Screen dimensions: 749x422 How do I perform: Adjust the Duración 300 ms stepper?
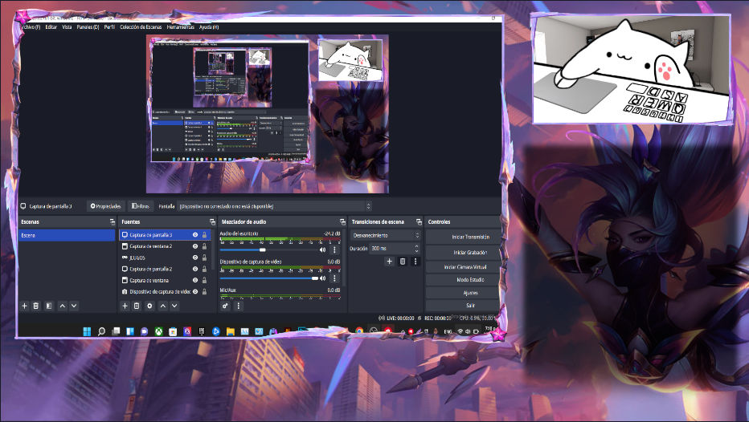pos(416,249)
